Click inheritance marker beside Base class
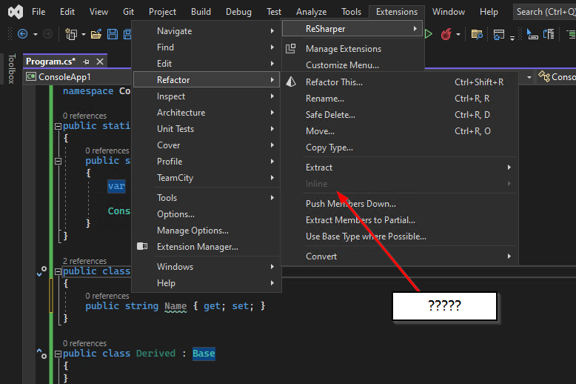The height and width of the screenshot is (384, 576). (41, 271)
